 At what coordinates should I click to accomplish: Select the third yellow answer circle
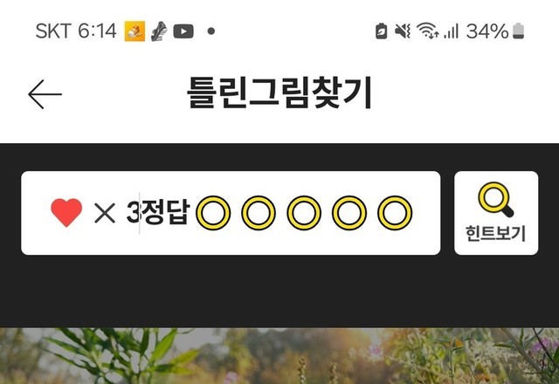(x=304, y=213)
